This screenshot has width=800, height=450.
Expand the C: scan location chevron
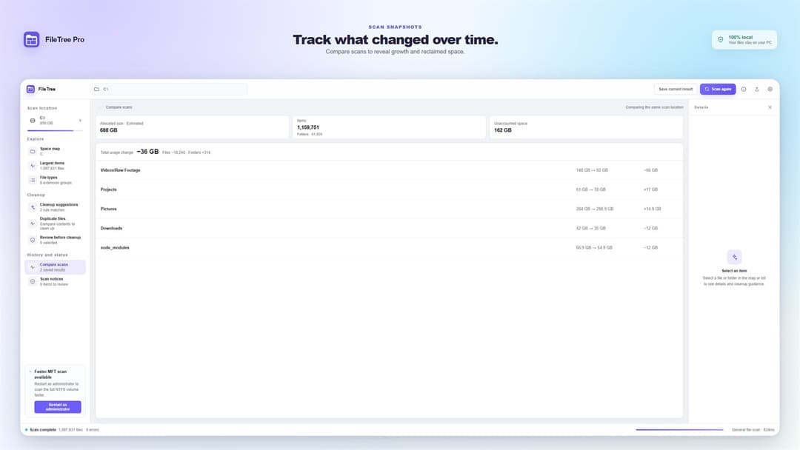(x=80, y=121)
